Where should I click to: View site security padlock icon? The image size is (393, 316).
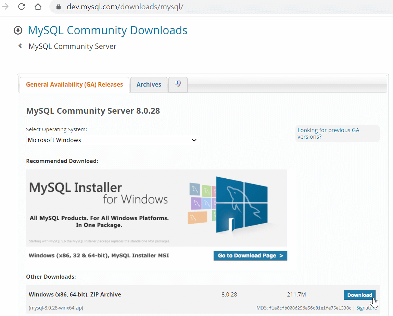(x=59, y=7)
